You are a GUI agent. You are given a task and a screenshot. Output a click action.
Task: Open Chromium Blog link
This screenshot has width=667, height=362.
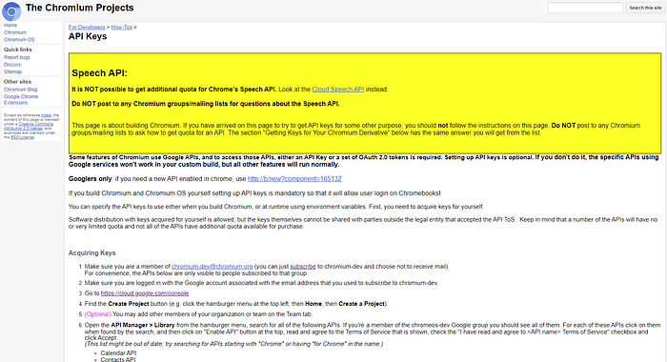pyautogui.click(x=20, y=90)
